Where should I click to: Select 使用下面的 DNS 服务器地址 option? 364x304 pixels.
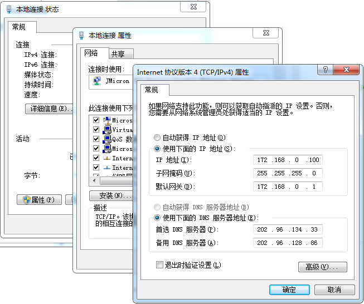tap(157, 218)
